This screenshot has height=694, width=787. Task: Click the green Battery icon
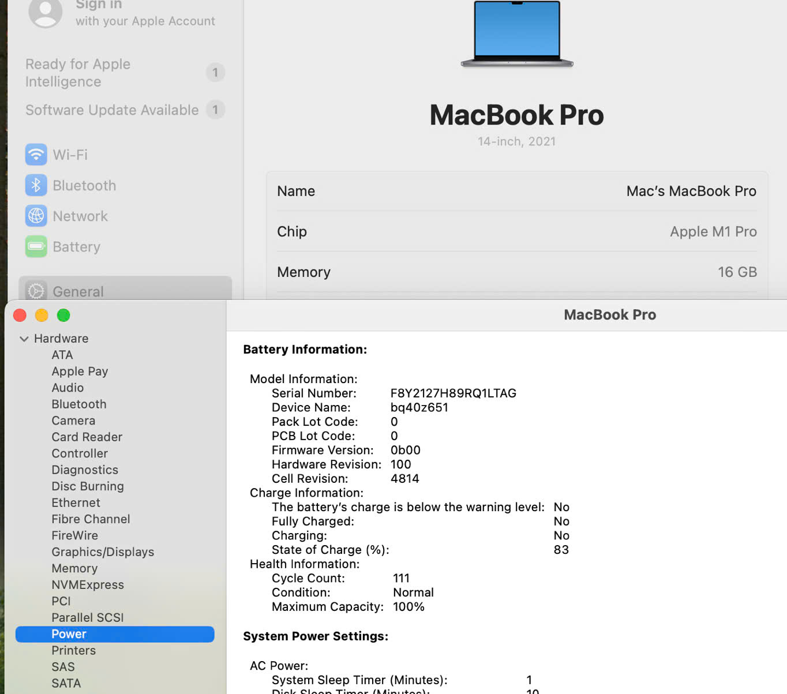pos(36,247)
